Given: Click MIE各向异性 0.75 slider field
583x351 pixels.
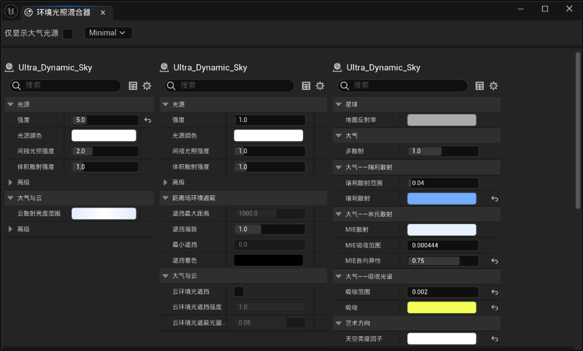Looking at the screenshot, I should [443, 261].
